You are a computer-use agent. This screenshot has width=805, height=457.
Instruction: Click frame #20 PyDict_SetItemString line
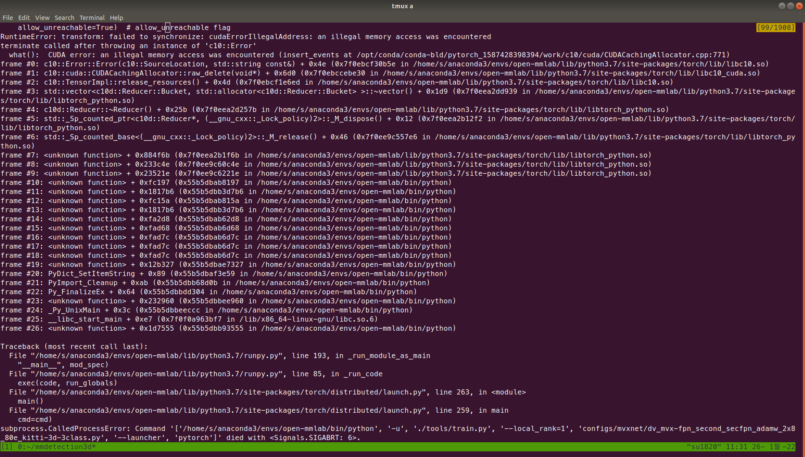pyautogui.click(x=224, y=274)
